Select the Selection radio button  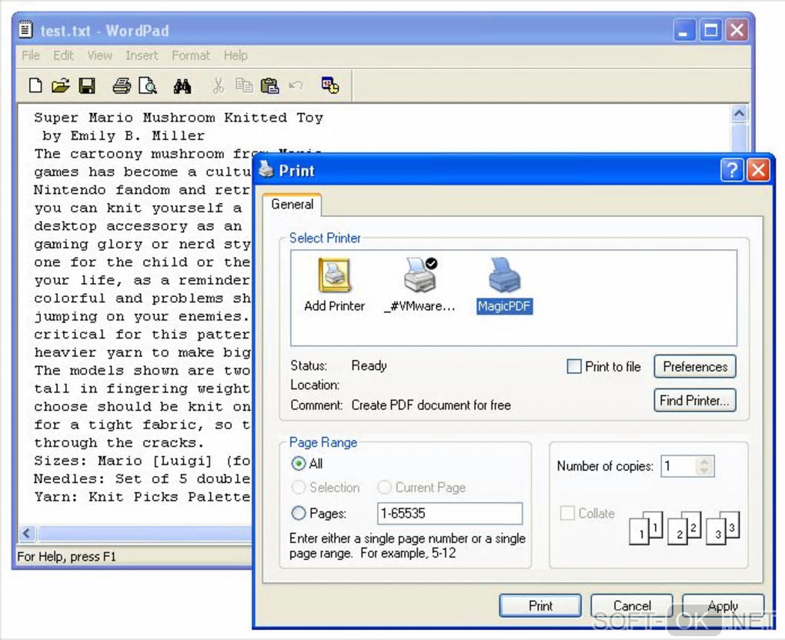299,487
